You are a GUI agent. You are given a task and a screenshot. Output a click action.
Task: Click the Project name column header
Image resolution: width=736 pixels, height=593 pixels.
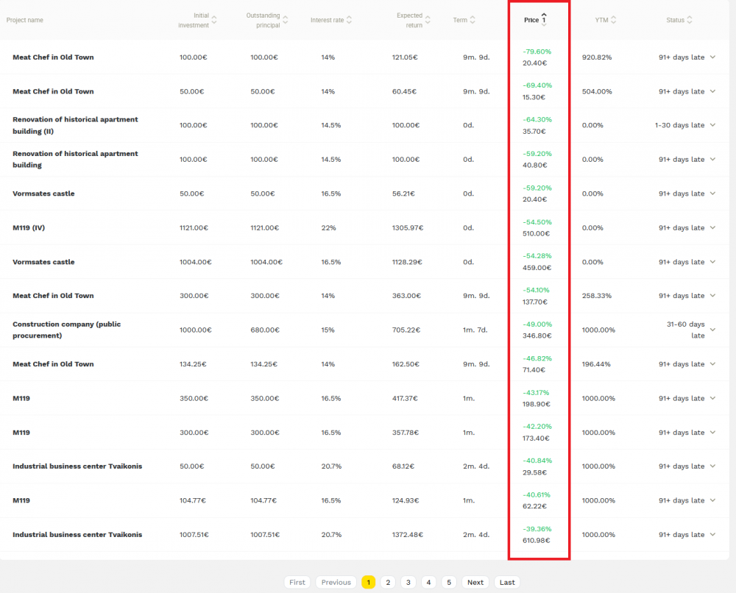pyautogui.click(x=25, y=20)
